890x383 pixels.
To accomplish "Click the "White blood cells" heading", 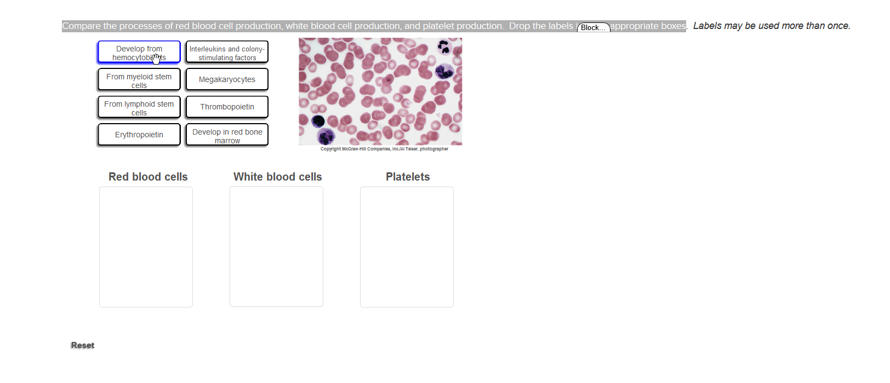I will click(x=277, y=177).
